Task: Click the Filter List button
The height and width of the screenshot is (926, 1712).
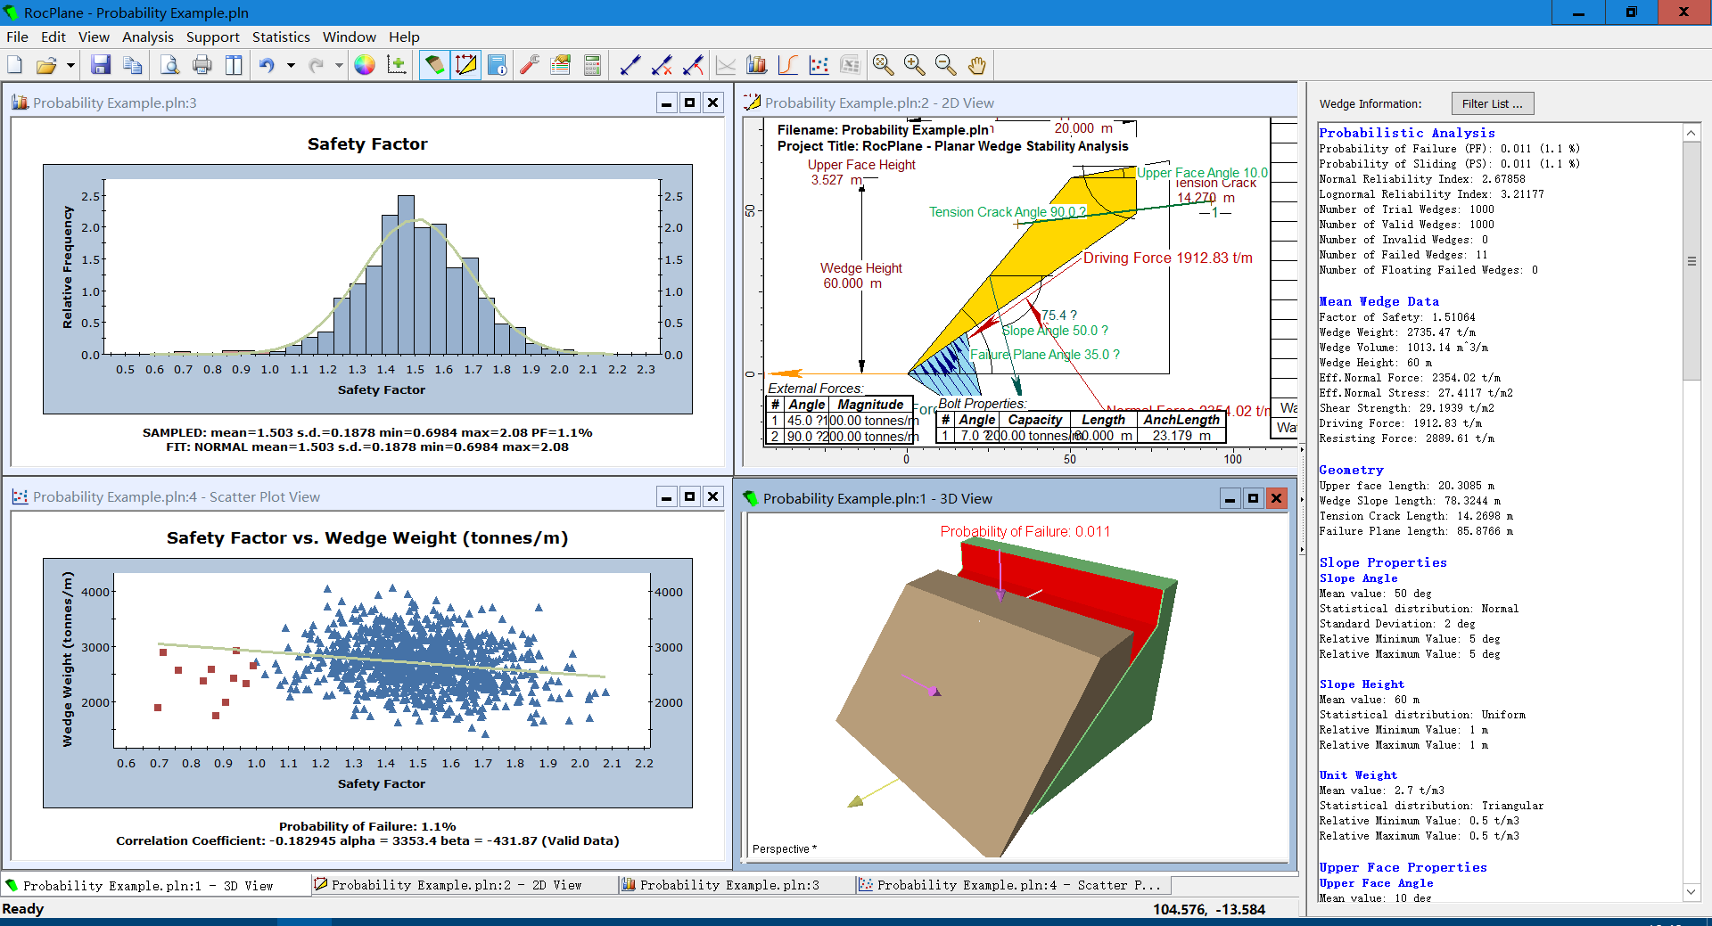Action: tap(1492, 103)
